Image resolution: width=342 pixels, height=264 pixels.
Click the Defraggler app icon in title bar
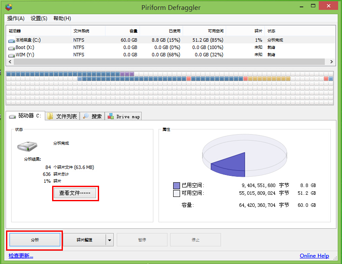[x=9, y=7]
